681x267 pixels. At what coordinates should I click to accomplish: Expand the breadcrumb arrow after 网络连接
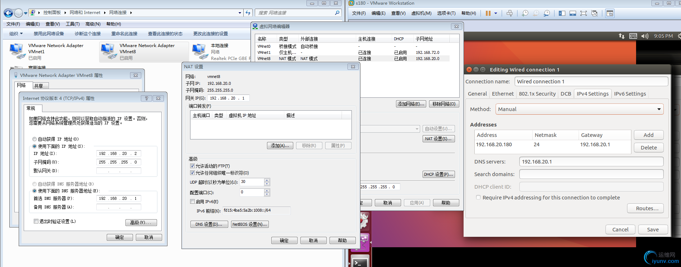tap(131, 13)
